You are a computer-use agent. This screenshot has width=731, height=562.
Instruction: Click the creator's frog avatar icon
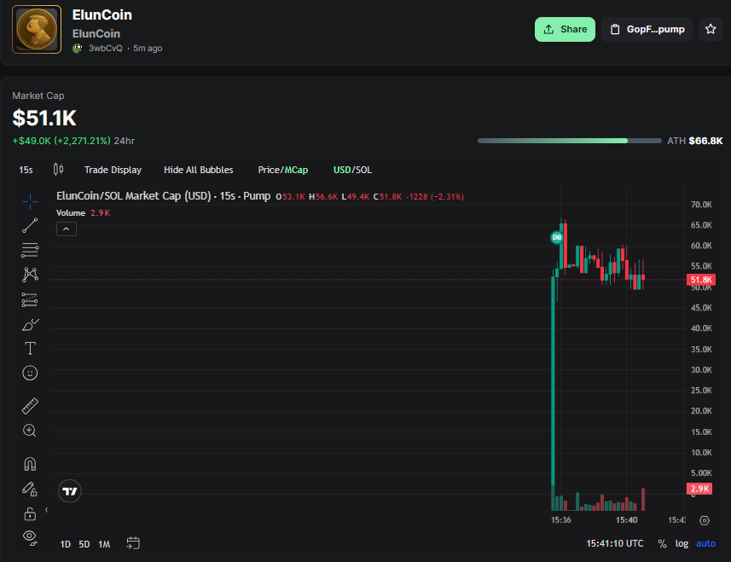click(78, 48)
